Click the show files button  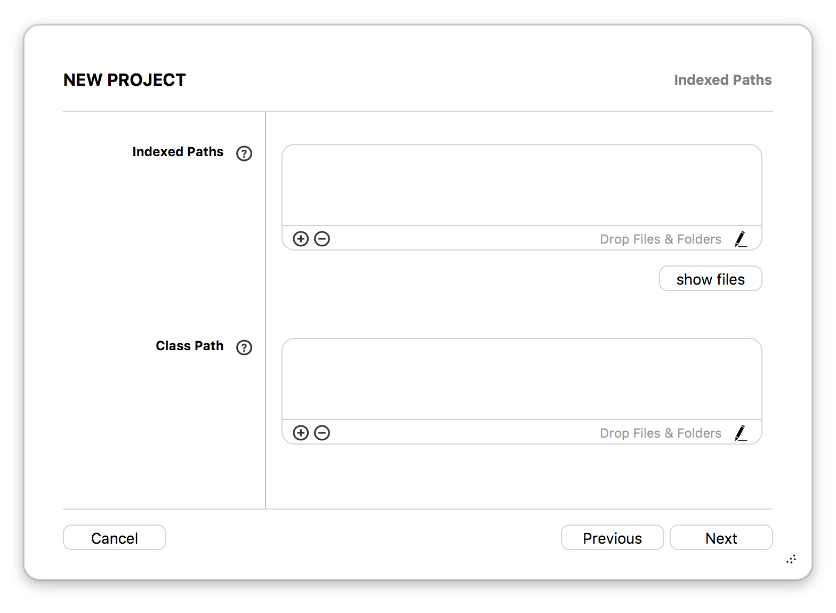(x=711, y=279)
